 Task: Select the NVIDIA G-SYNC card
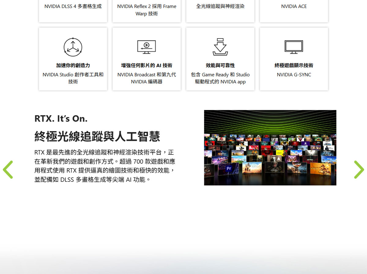click(x=294, y=59)
